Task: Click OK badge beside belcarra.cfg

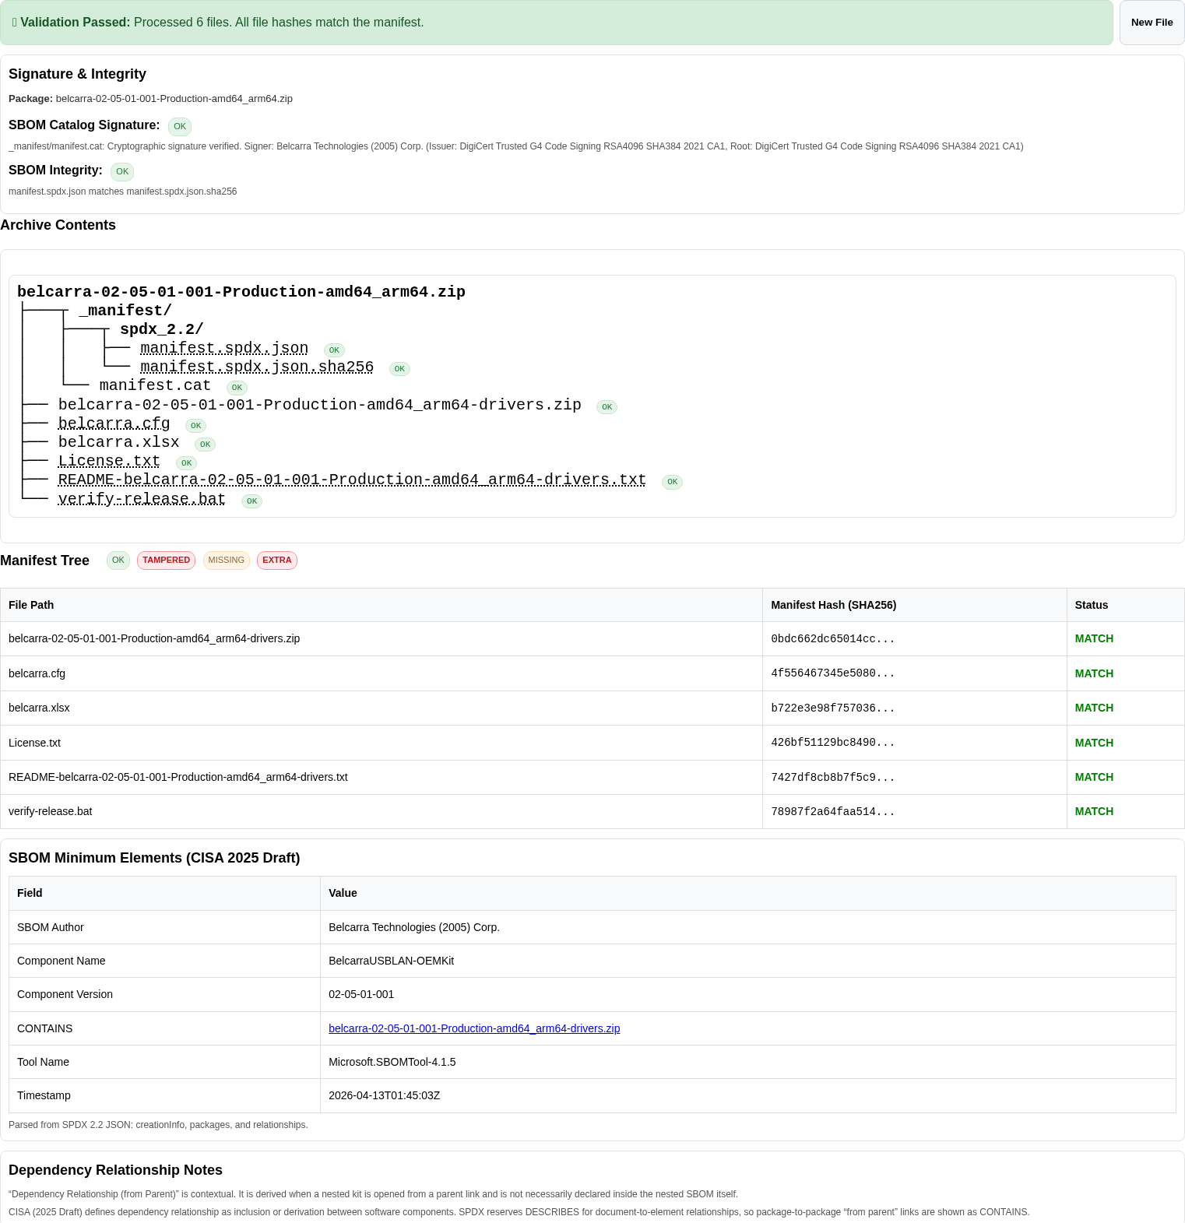Action: tap(195, 426)
